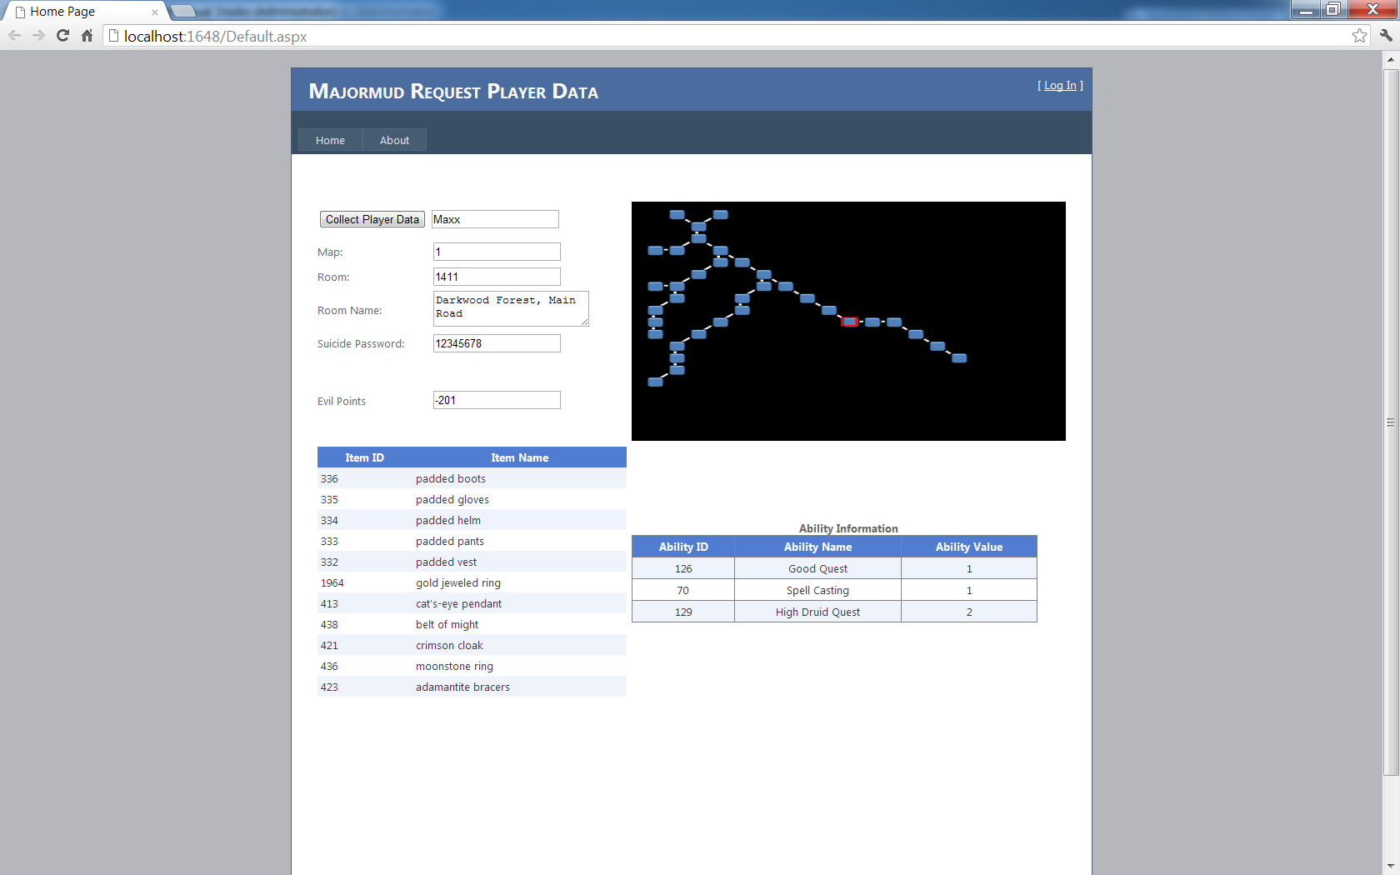Click the Ability Value column header

pos(969,547)
